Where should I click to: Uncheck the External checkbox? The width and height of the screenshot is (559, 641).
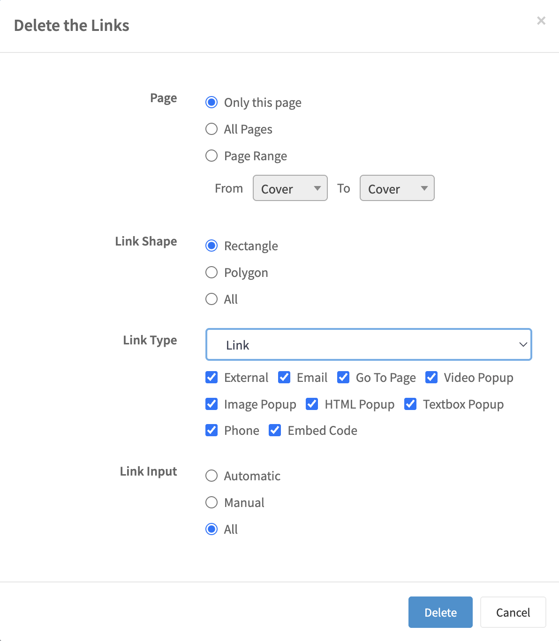pyautogui.click(x=212, y=377)
